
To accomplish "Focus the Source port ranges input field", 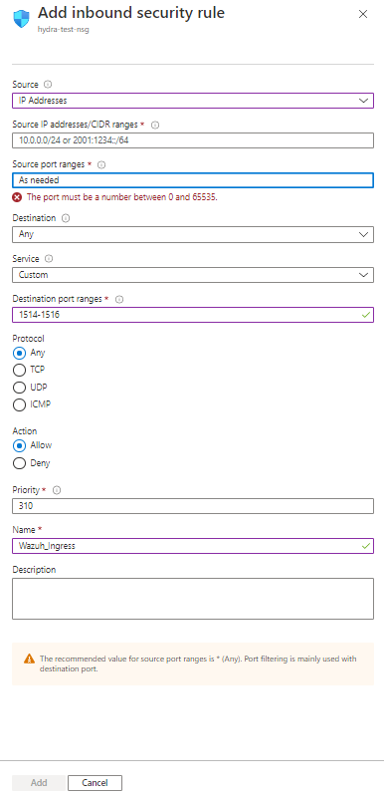I will coord(193,180).
